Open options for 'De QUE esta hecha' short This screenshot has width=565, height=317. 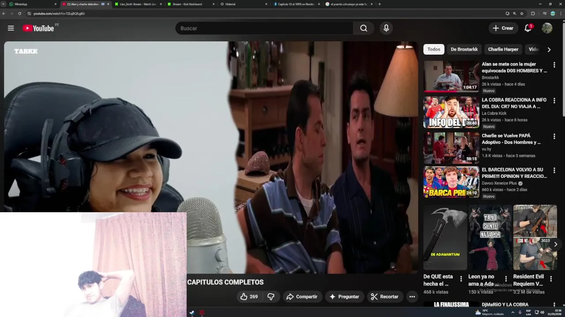pos(461,279)
